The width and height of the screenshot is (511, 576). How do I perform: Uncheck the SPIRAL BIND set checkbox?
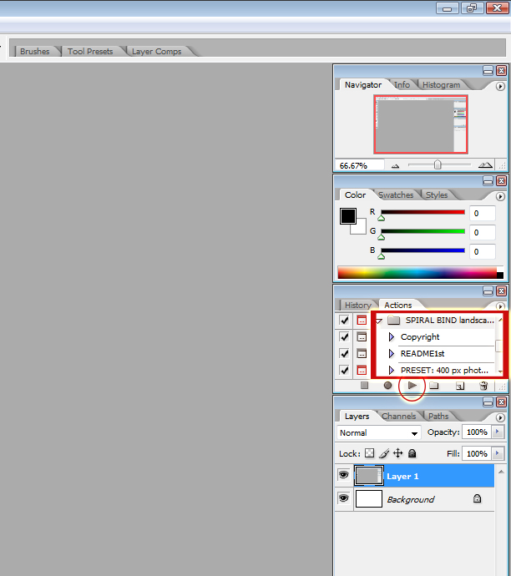click(344, 320)
